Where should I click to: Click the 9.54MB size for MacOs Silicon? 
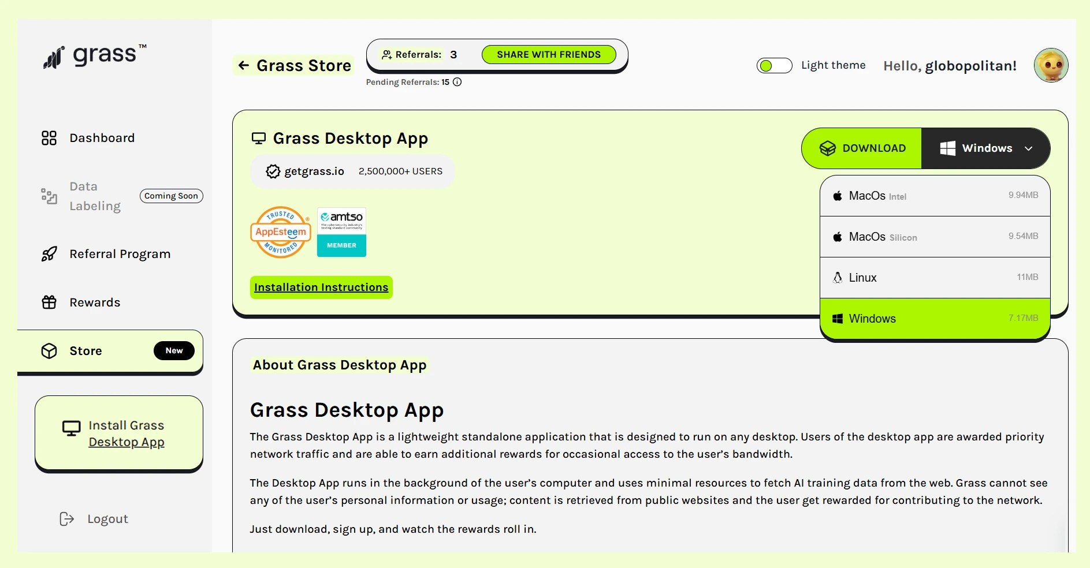pos(1024,236)
